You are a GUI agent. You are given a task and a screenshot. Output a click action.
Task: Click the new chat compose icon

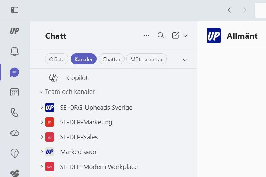tap(175, 35)
